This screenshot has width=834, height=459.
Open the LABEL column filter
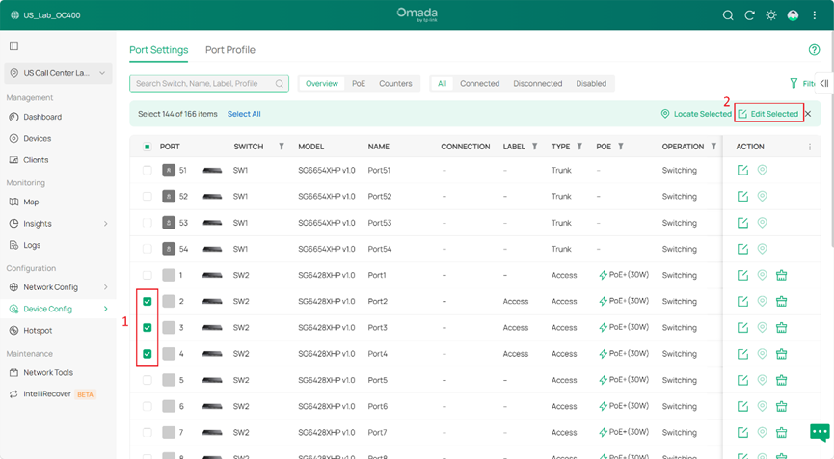click(534, 147)
